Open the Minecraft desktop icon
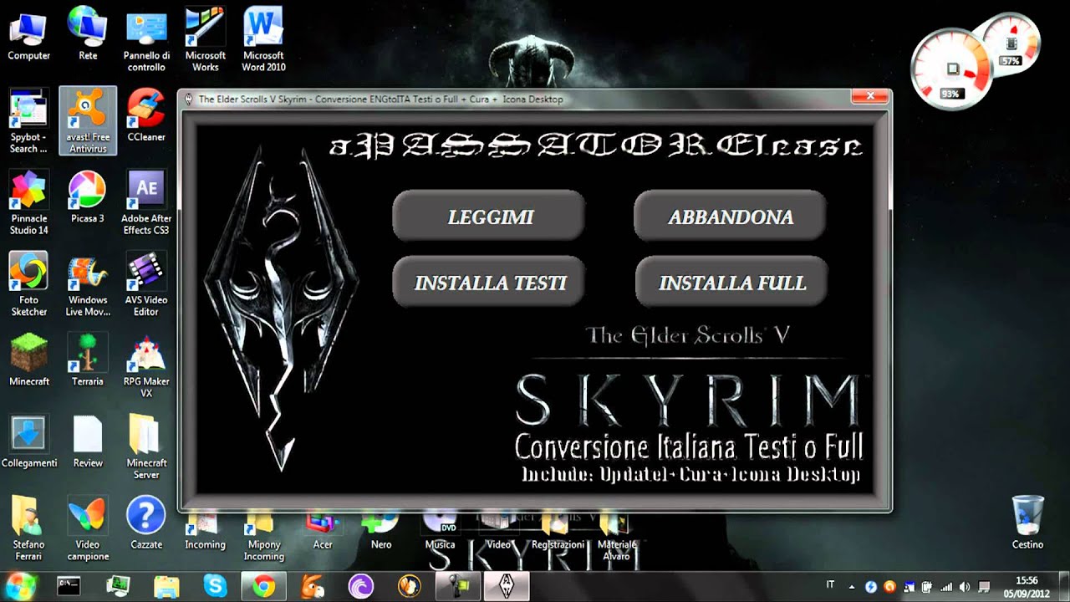1070x602 pixels. coord(29,360)
